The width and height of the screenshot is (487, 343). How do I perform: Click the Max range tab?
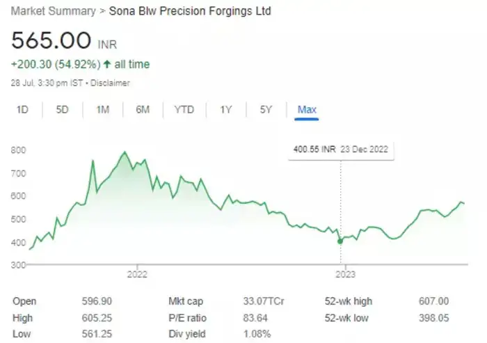[307, 110]
